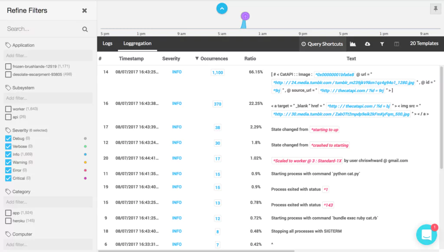This screenshot has height=252, width=444.
Task: Click the purple timeline marker
Action: pyautogui.click(x=245, y=16)
